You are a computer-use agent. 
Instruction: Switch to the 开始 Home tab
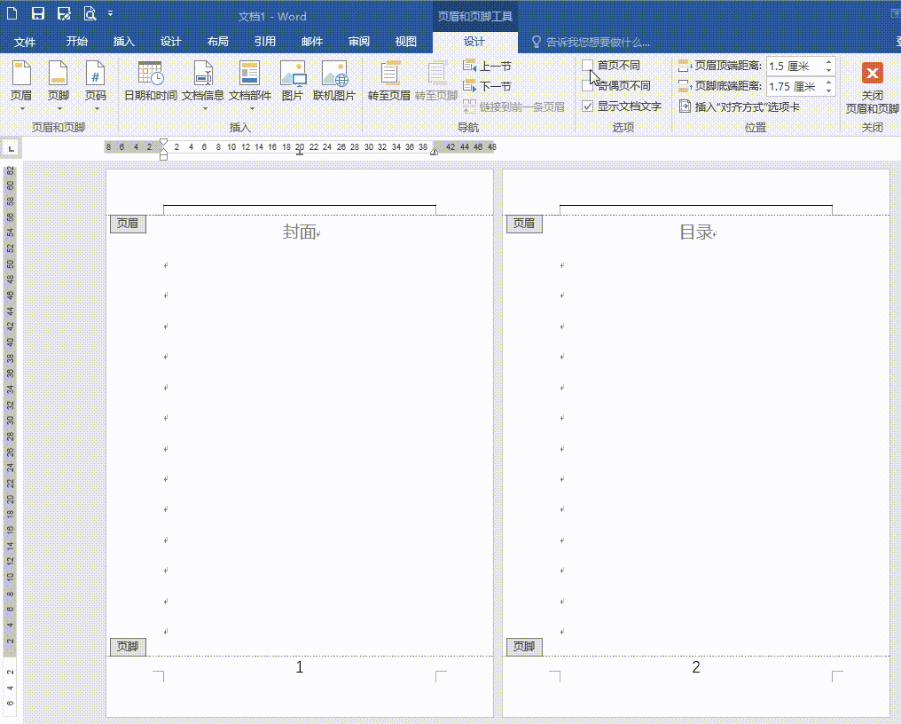pos(76,42)
